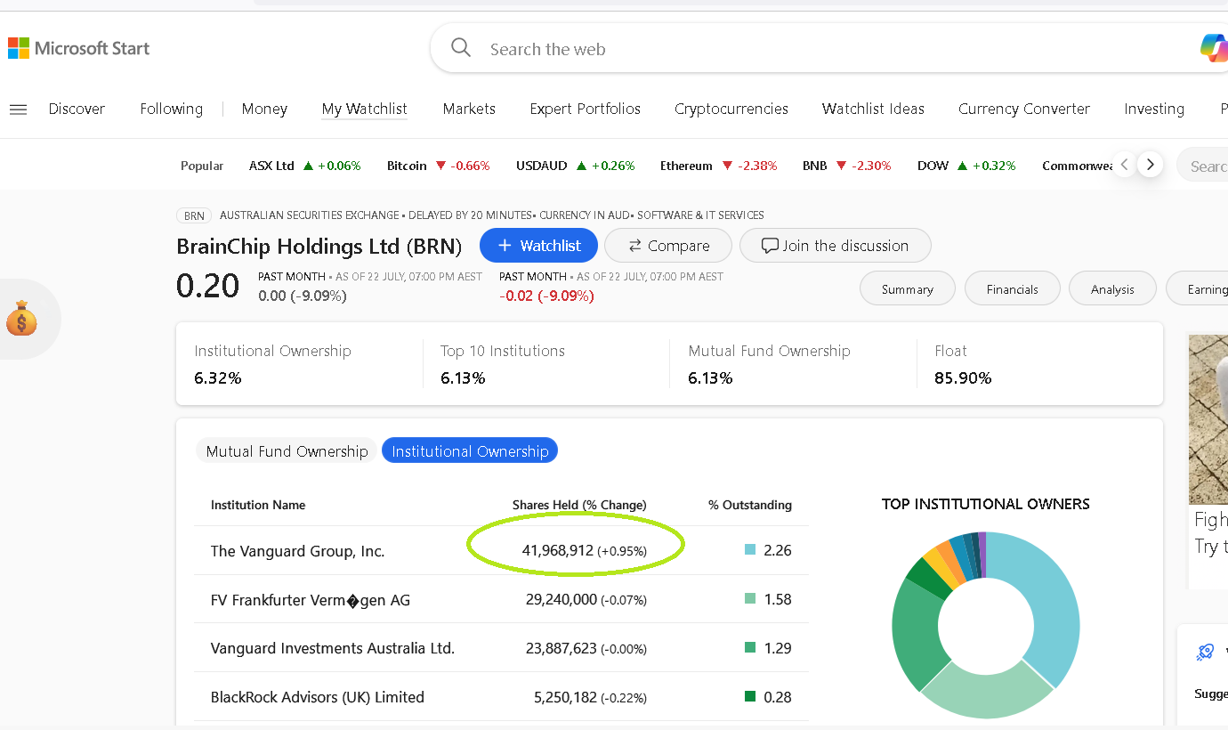Go to Cryptocurrencies tab
This screenshot has width=1228, height=730.
pyautogui.click(x=731, y=109)
